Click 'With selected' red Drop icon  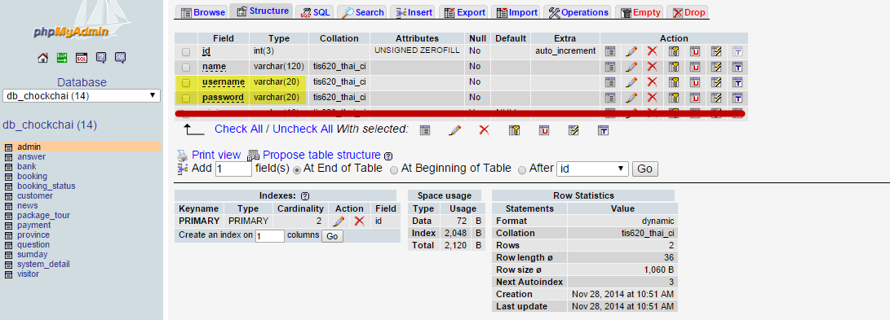click(485, 130)
